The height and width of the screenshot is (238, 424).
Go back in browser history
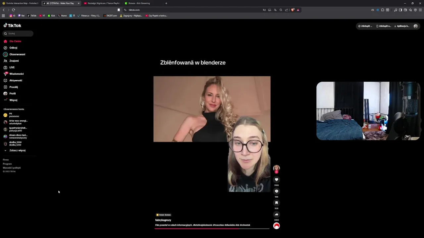pos(4,10)
